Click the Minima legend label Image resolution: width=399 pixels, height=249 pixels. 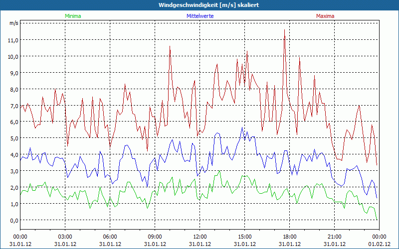tap(73, 16)
